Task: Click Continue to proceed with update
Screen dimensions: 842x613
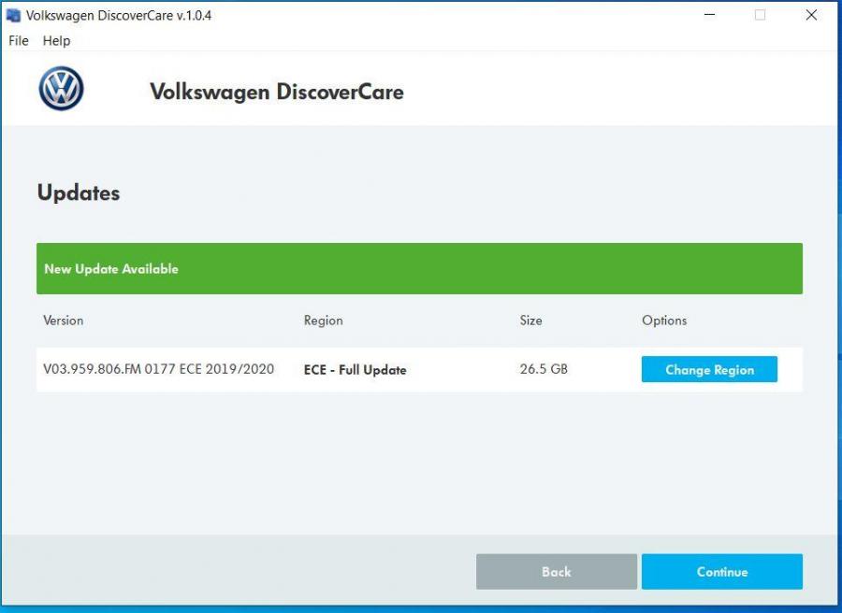Action: 721,572
